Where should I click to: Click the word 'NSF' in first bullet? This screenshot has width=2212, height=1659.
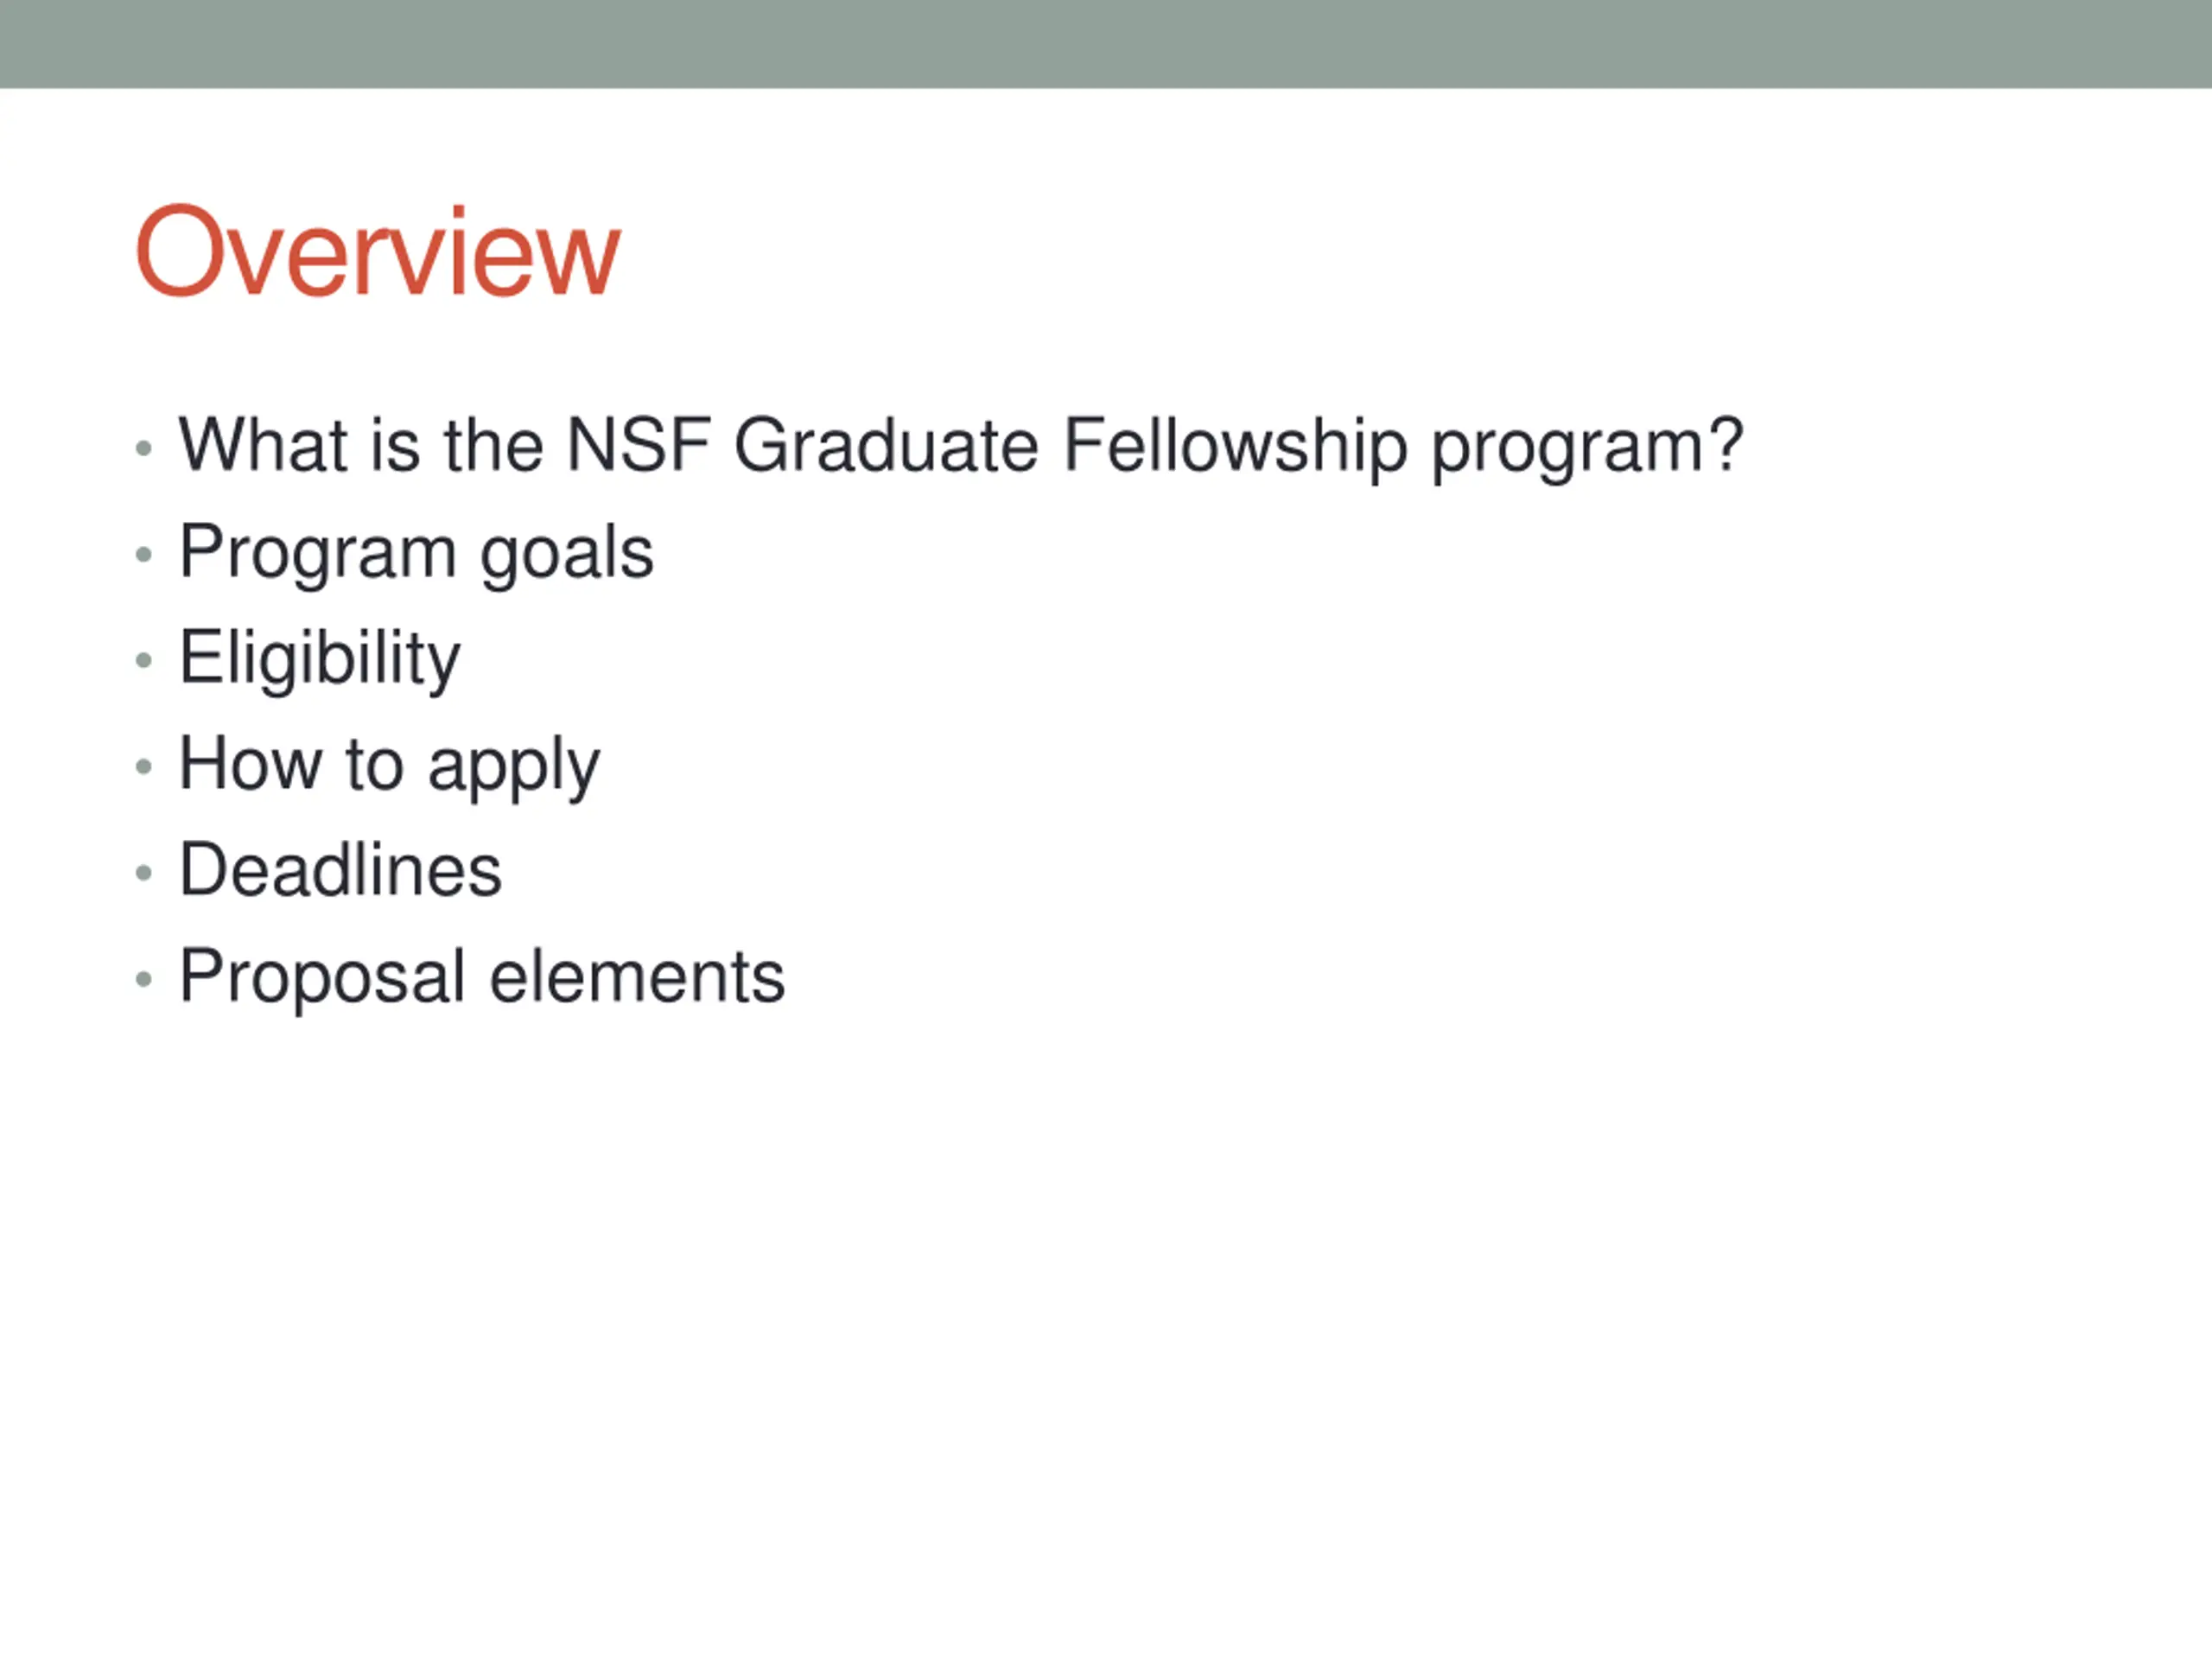639,445
